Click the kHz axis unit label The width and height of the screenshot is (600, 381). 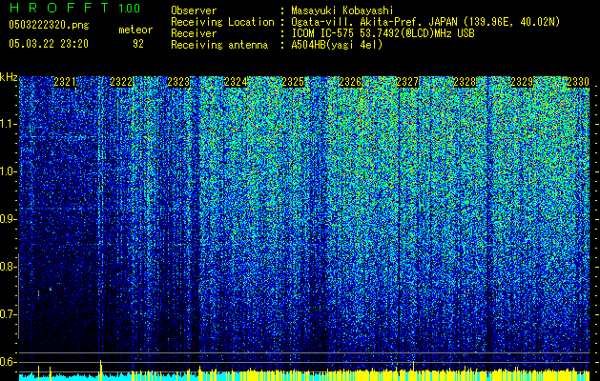click(x=9, y=78)
